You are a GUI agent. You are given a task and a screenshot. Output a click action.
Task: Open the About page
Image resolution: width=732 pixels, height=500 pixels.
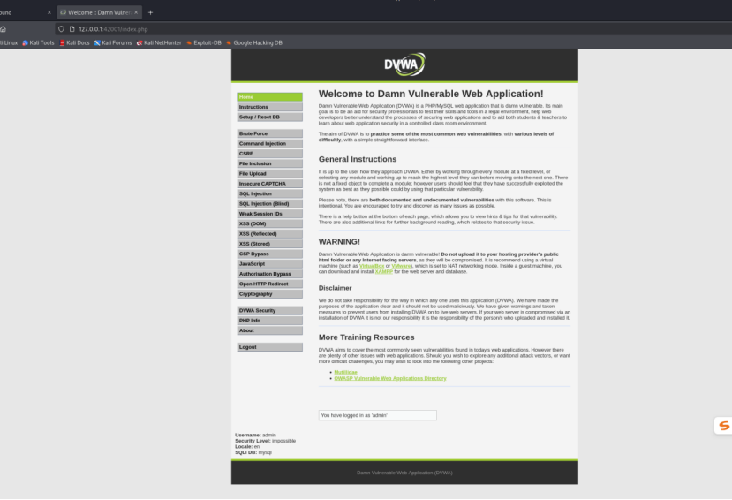pyautogui.click(x=270, y=330)
